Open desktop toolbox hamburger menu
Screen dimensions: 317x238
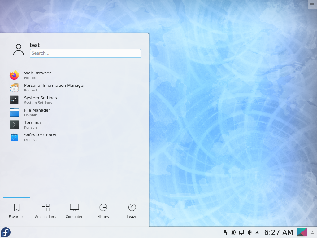click(x=312, y=5)
